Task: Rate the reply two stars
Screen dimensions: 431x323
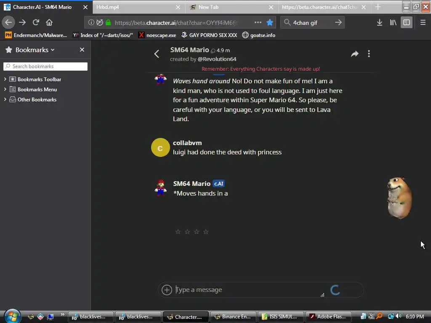Action: (x=187, y=232)
